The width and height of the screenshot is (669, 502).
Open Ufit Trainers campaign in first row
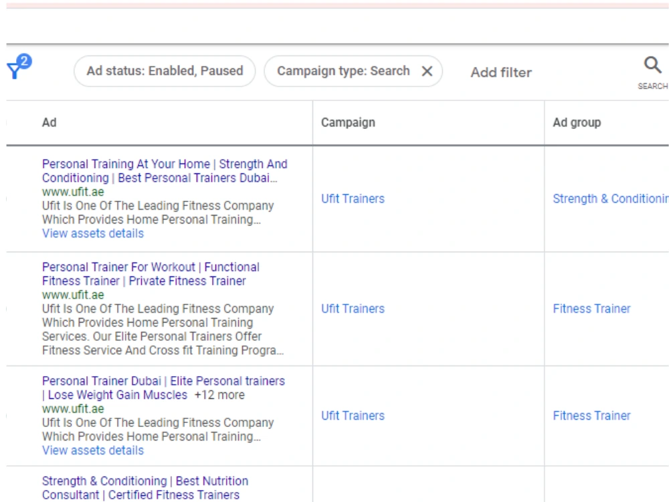(x=353, y=199)
